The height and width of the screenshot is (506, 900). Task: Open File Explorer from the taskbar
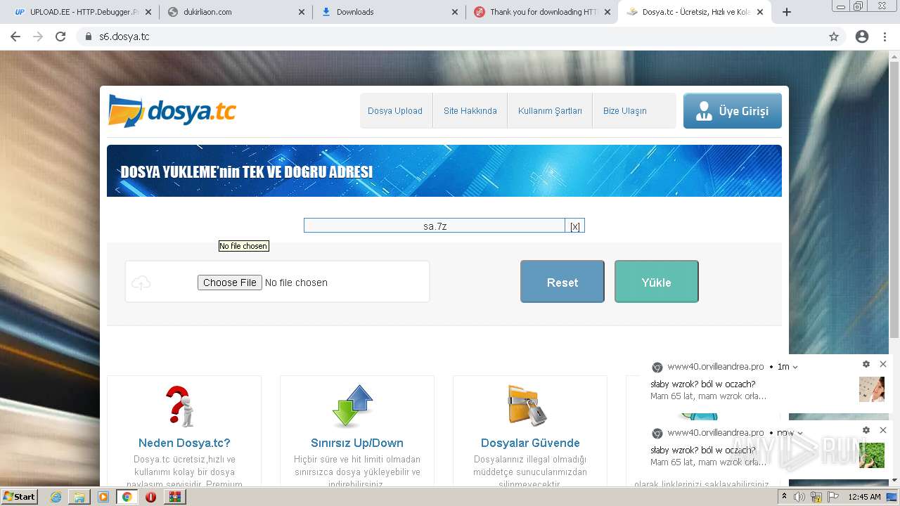[x=79, y=497]
